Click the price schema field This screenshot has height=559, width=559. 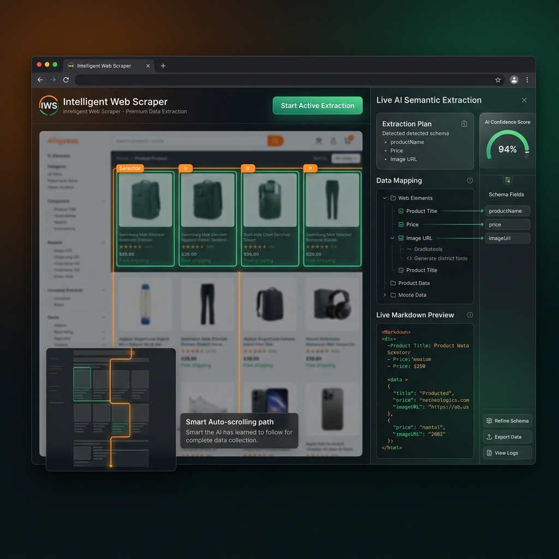(508, 224)
